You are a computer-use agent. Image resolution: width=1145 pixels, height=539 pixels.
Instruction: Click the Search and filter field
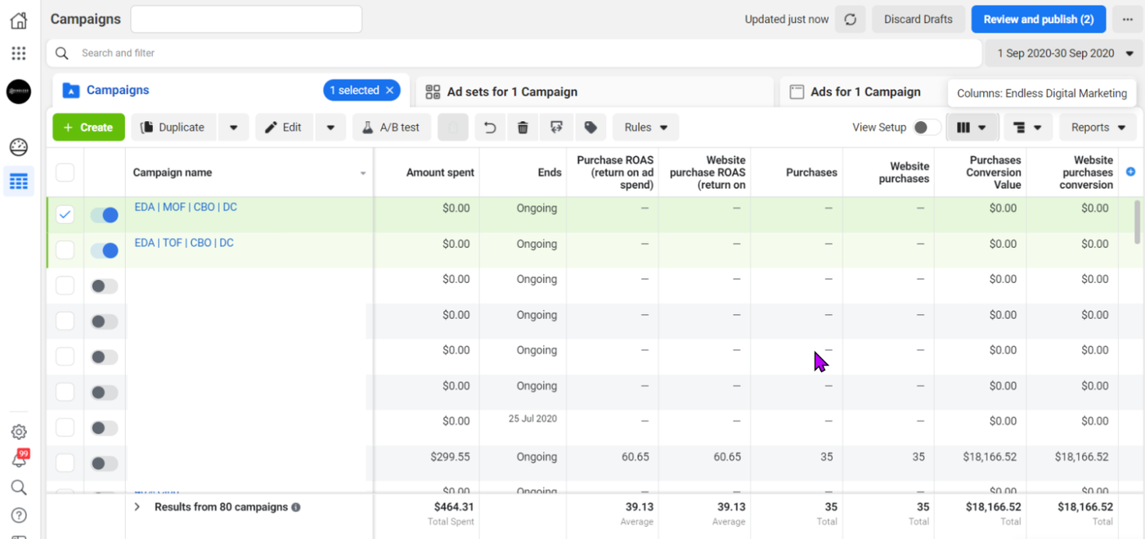(514, 53)
